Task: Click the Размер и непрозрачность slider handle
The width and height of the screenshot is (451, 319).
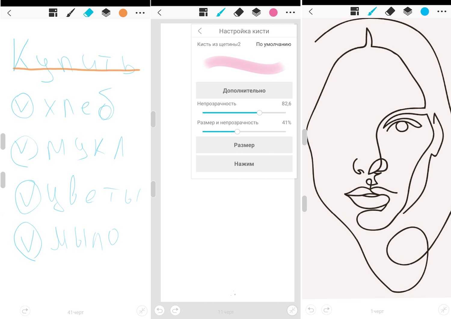Action: (x=237, y=132)
